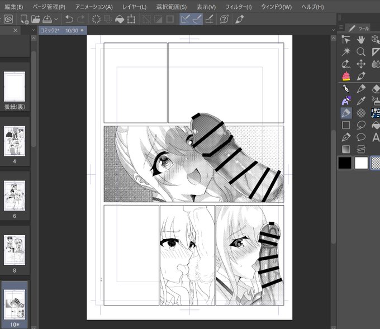Select the crosshatch mesh tool icon
Viewport: 380px width, 329px height.
click(361, 113)
